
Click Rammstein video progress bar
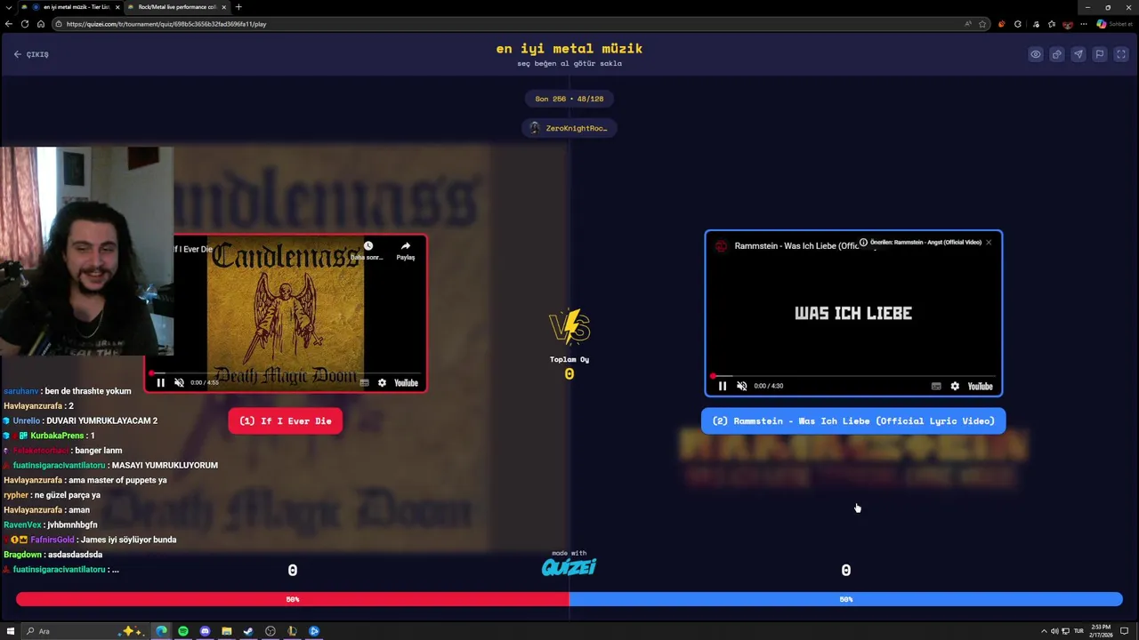(853, 376)
